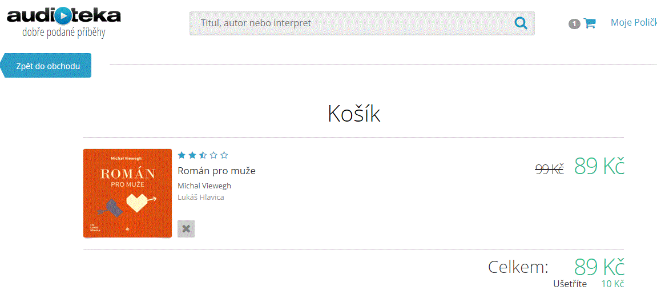
Task: Open narrator Lukáš Hlavica link
Action: pos(201,197)
